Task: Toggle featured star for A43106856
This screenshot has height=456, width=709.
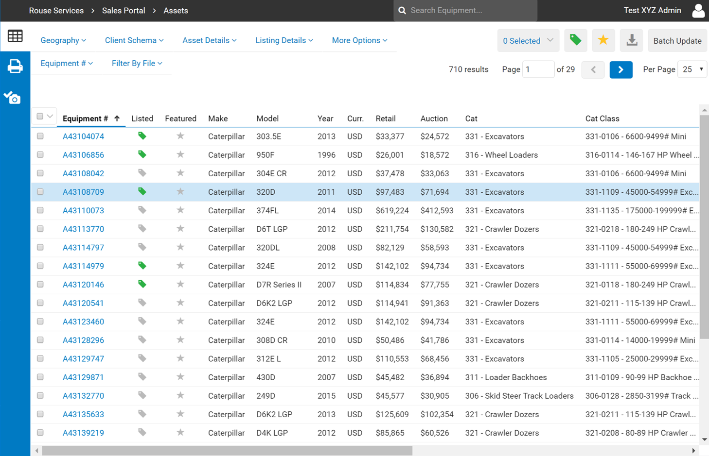Action: (x=180, y=155)
